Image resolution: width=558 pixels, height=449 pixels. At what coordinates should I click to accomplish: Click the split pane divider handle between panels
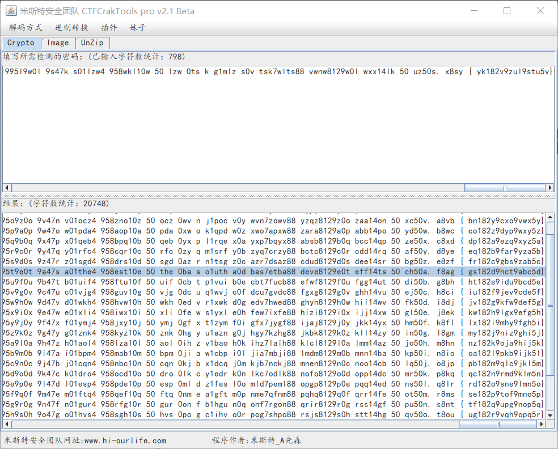[x=278, y=196]
